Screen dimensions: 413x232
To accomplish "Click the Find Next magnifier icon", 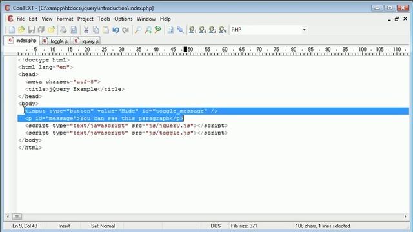I will click(148, 30).
